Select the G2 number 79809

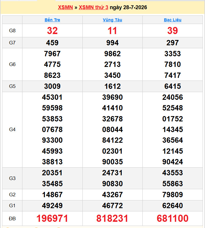pos(173,195)
